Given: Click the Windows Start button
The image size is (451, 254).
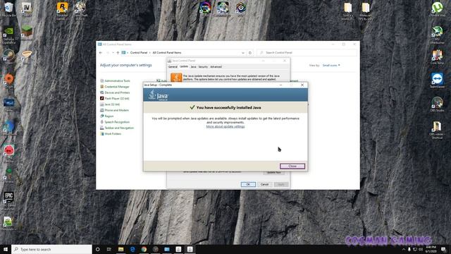Looking at the screenshot, I should pyautogui.click(x=6, y=249).
